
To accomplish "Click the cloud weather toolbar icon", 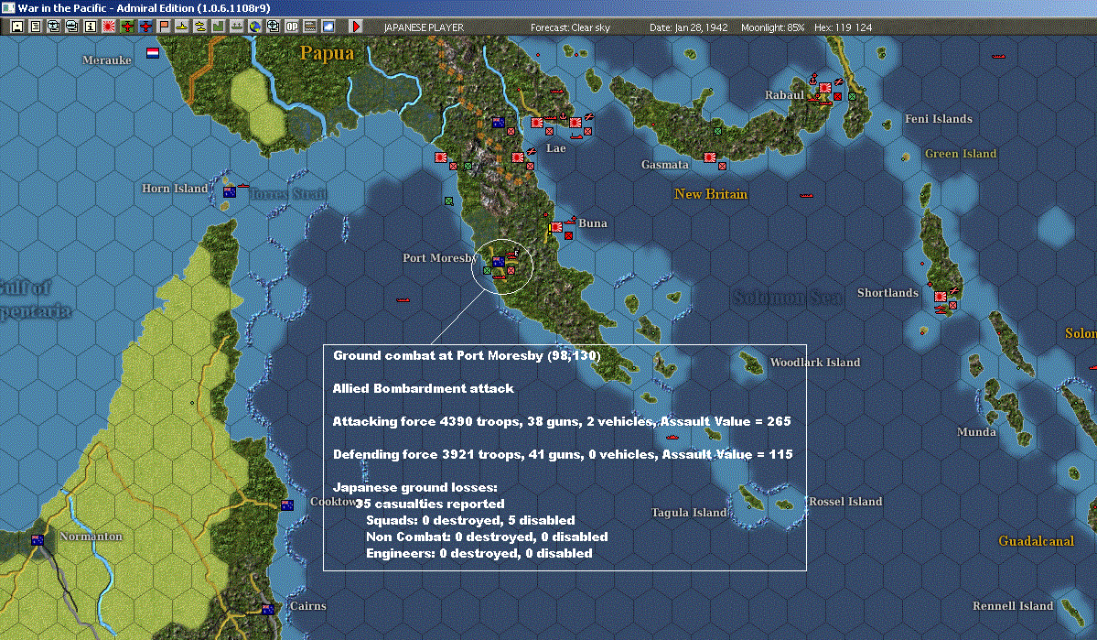I will coord(328,27).
